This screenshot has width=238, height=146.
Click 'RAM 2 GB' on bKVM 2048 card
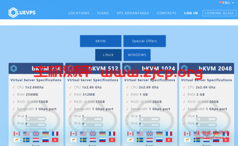click(x=196, y=94)
